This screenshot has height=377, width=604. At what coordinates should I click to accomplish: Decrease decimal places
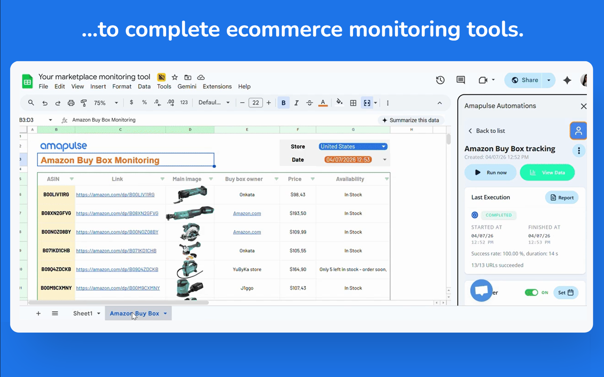[x=157, y=102]
